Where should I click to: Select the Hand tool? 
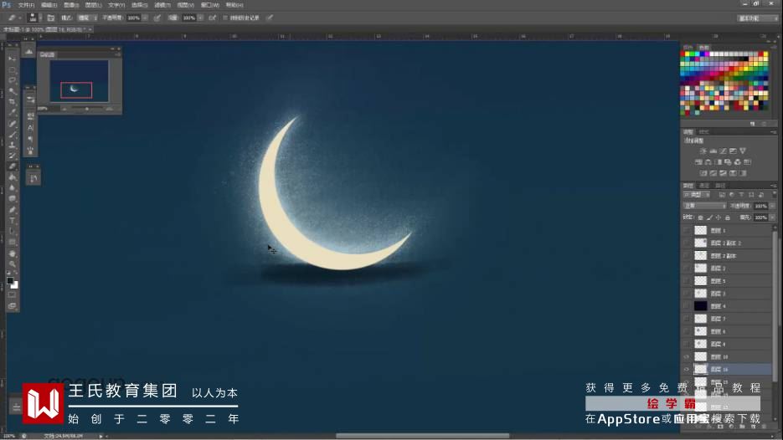(12, 253)
